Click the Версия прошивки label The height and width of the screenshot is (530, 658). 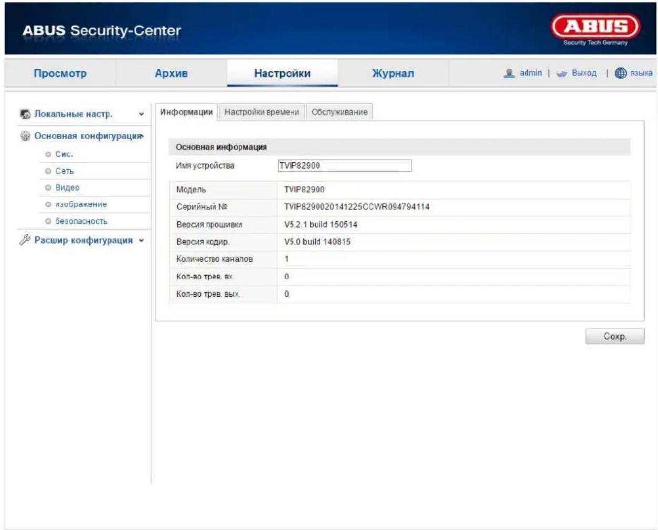pyautogui.click(x=209, y=224)
